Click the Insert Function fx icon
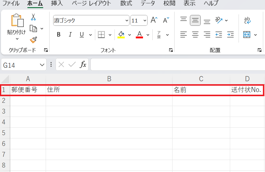Screen dimensions: 265x172 [x=83, y=64]
